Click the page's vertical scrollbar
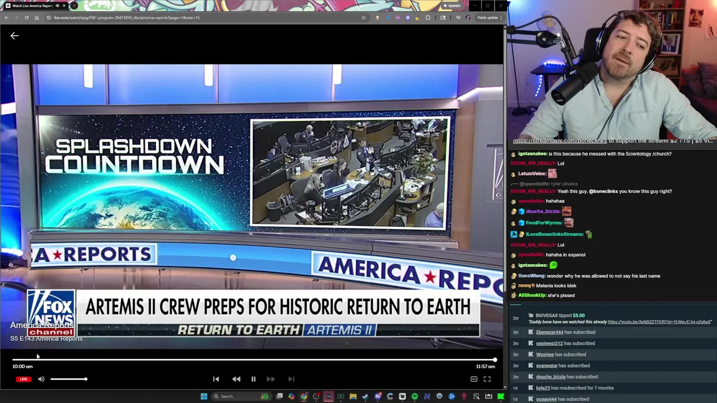The width and height of the screenshot is (717, 403). 505,207
